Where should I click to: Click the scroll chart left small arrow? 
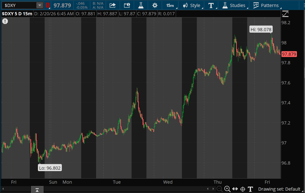(x=208, y=189)
